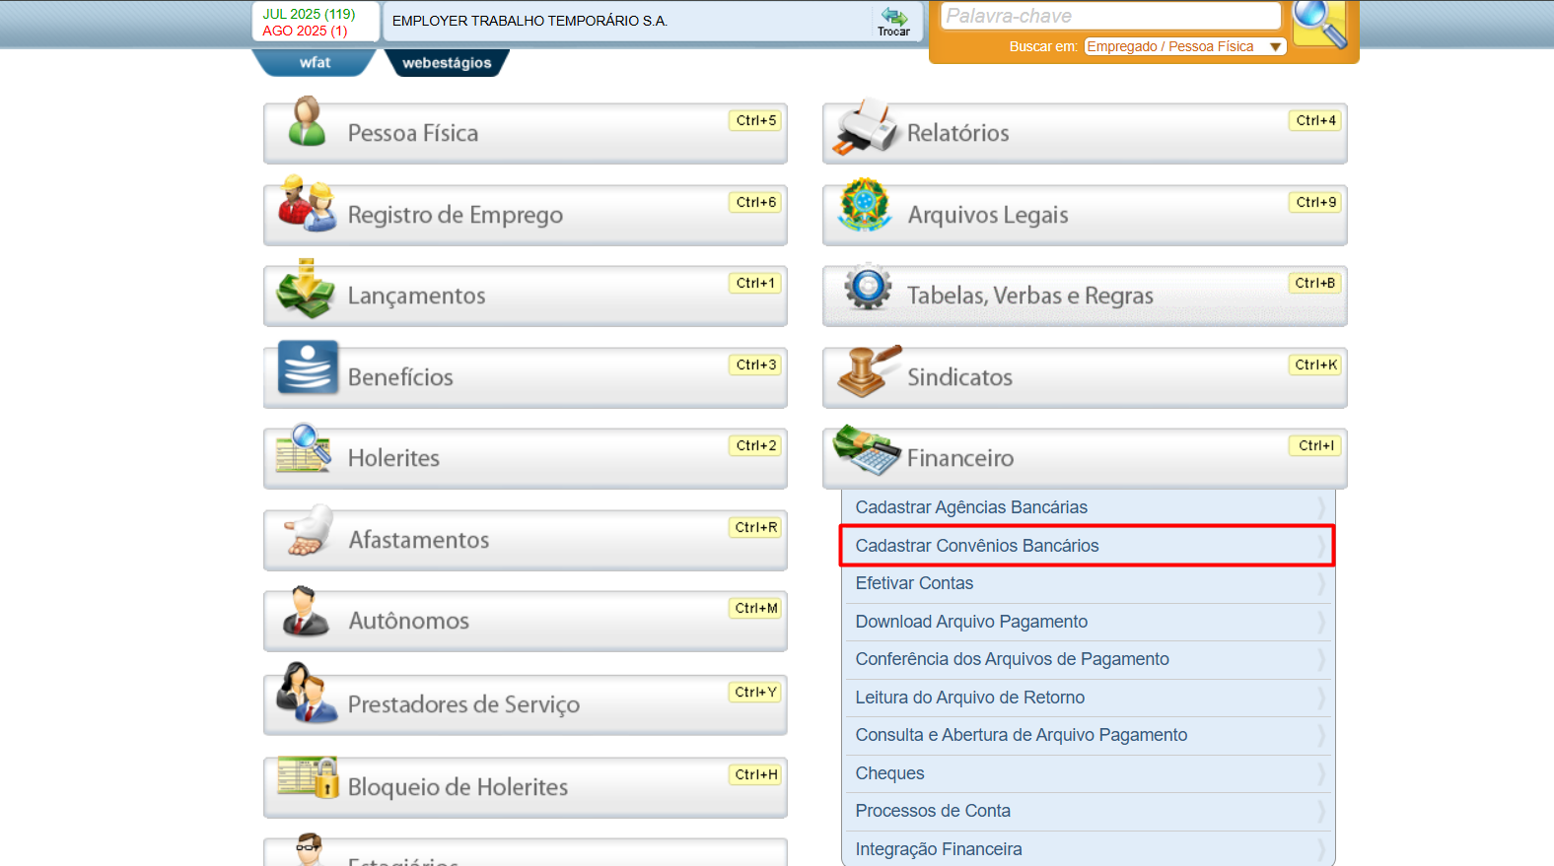The height and width of the screenshot is (866, 1554).
Task: Click the Pessoa Física person icon
Action: click(308, 122)
